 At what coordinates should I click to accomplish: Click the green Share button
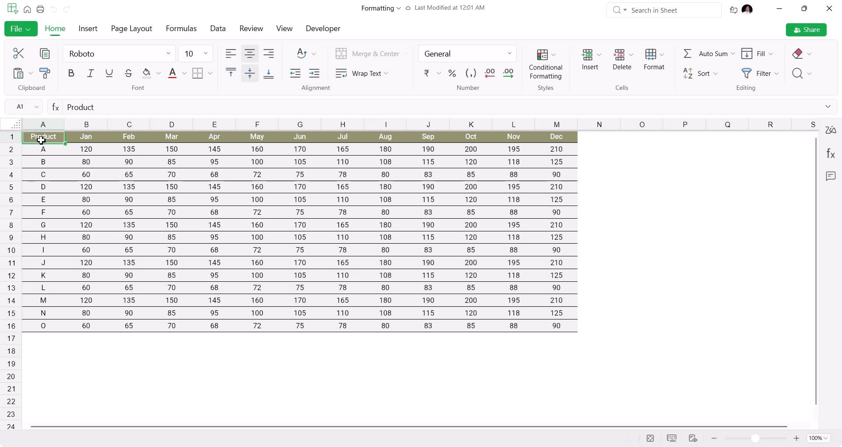pos(806,30)
